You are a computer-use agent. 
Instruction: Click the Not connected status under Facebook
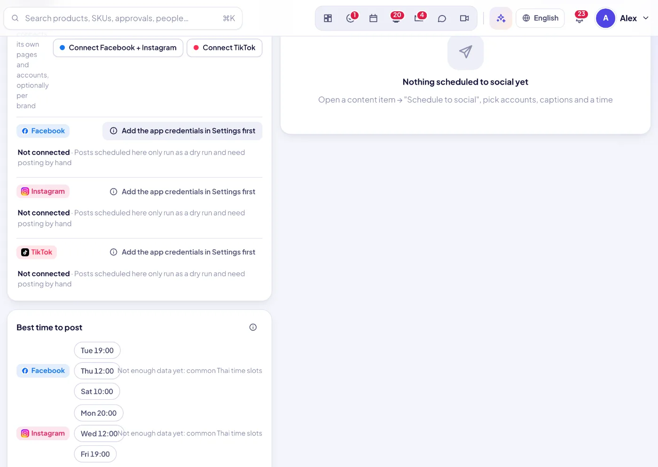pyautogui.click(x=44, y=152)
